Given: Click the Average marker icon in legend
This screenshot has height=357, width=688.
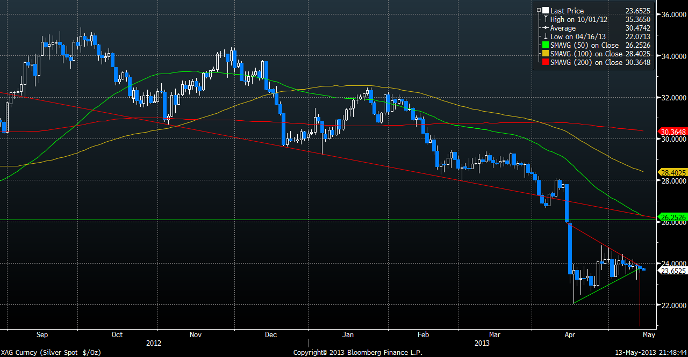Looking at the screenshot, I should pos(545,28).
